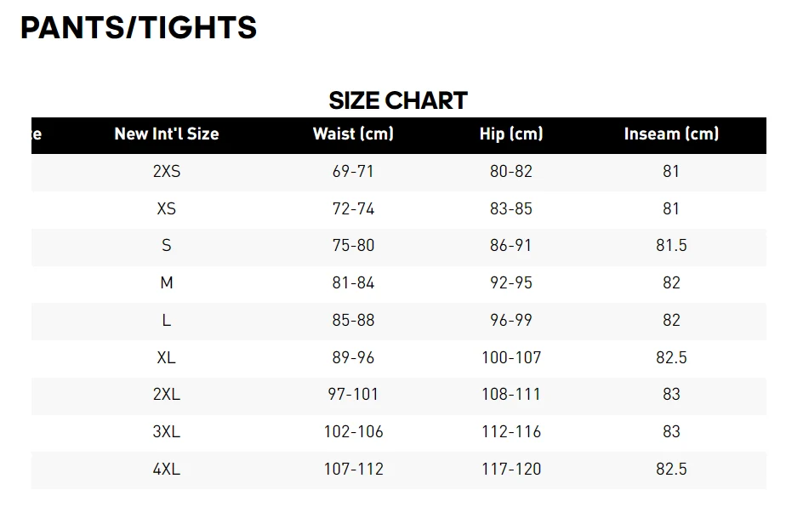Click inseam value 81.5
This screenshot has width=786, height=507.
point(671,245)
